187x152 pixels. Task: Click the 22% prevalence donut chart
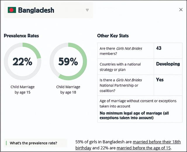22,61
